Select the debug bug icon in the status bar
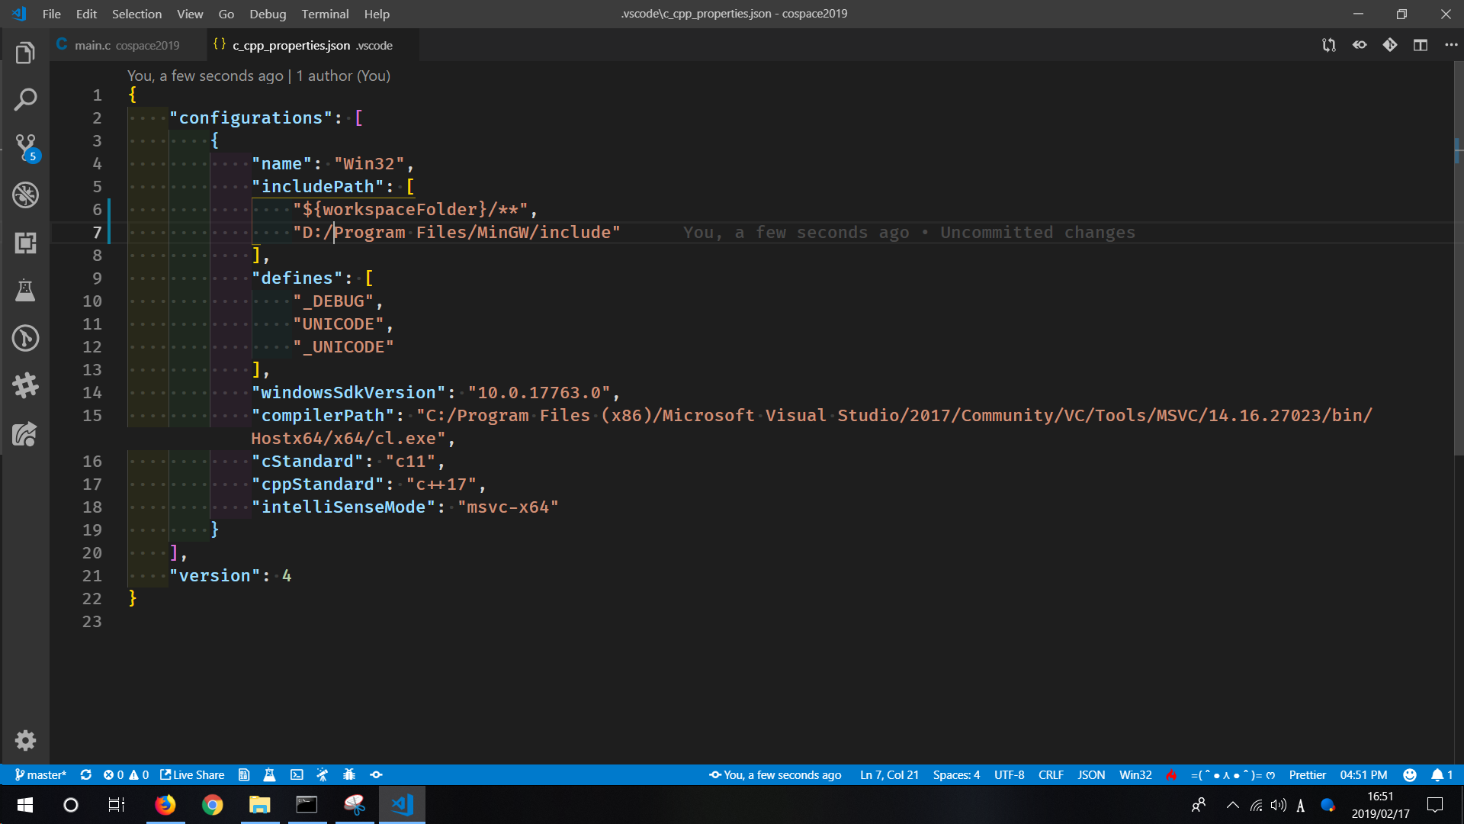1464x824 pixels. click(x=349, y=774)
